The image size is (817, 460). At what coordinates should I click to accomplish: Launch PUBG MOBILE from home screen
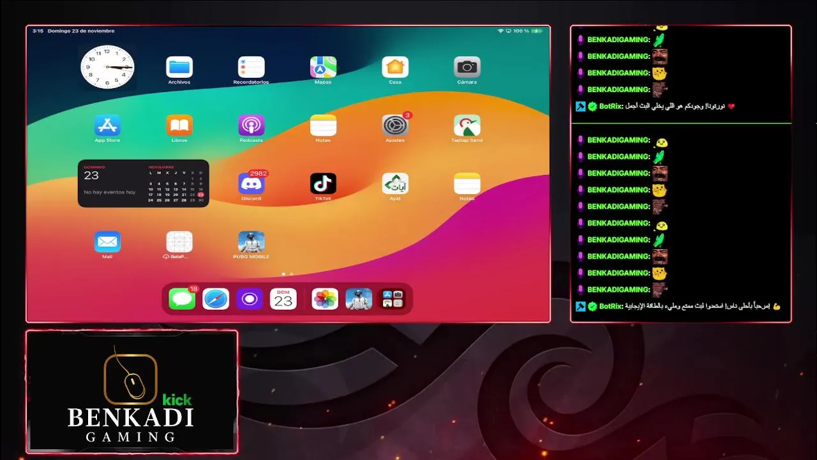click(x=251, y=241)
